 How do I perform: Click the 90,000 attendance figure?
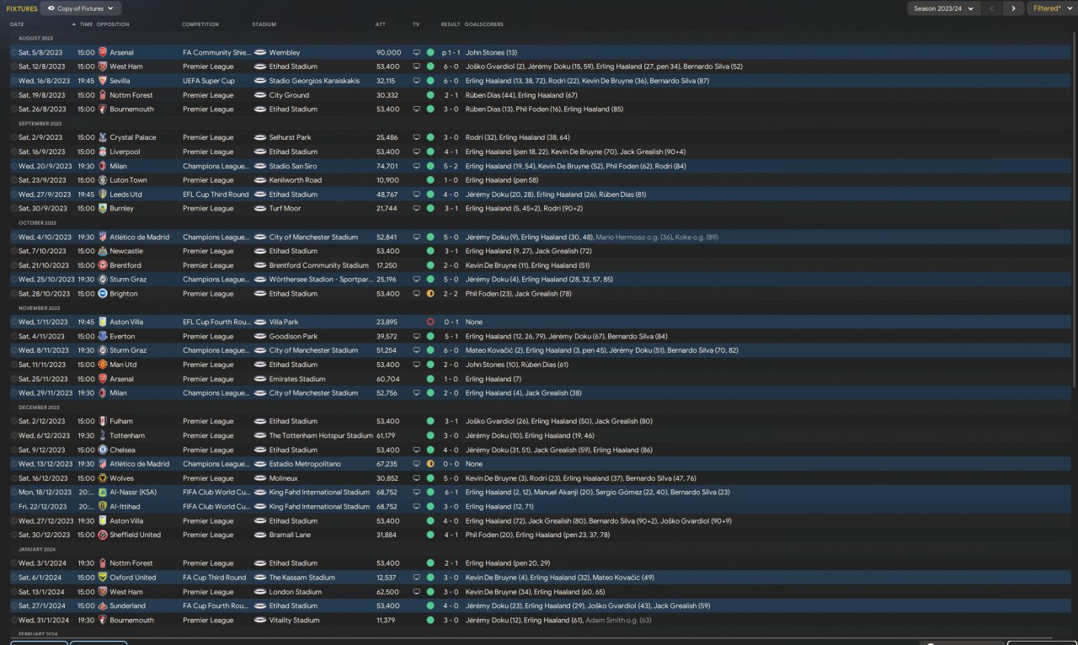388,52
